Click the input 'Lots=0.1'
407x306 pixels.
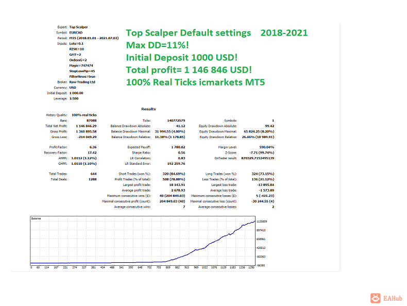point(76,44)
